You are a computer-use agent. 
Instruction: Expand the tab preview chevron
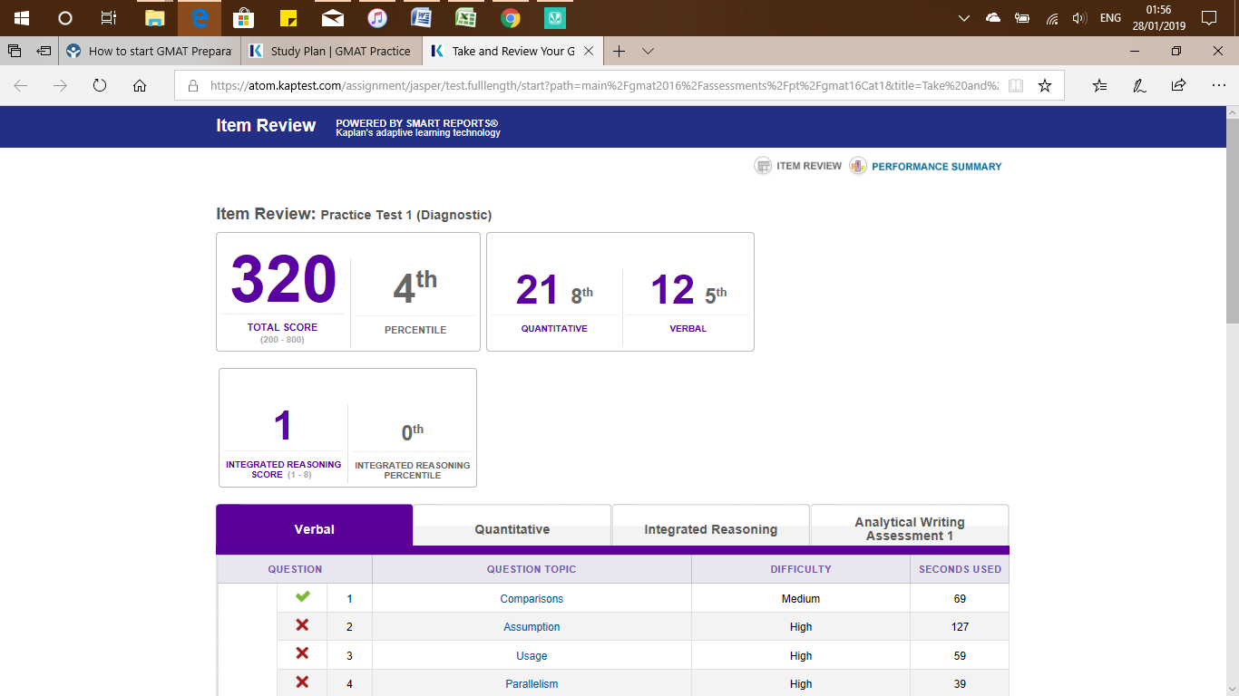[648, 52]
